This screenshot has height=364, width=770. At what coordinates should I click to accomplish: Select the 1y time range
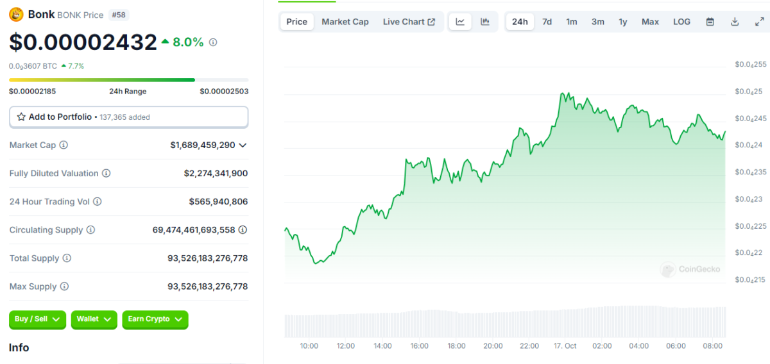[623, 22]
